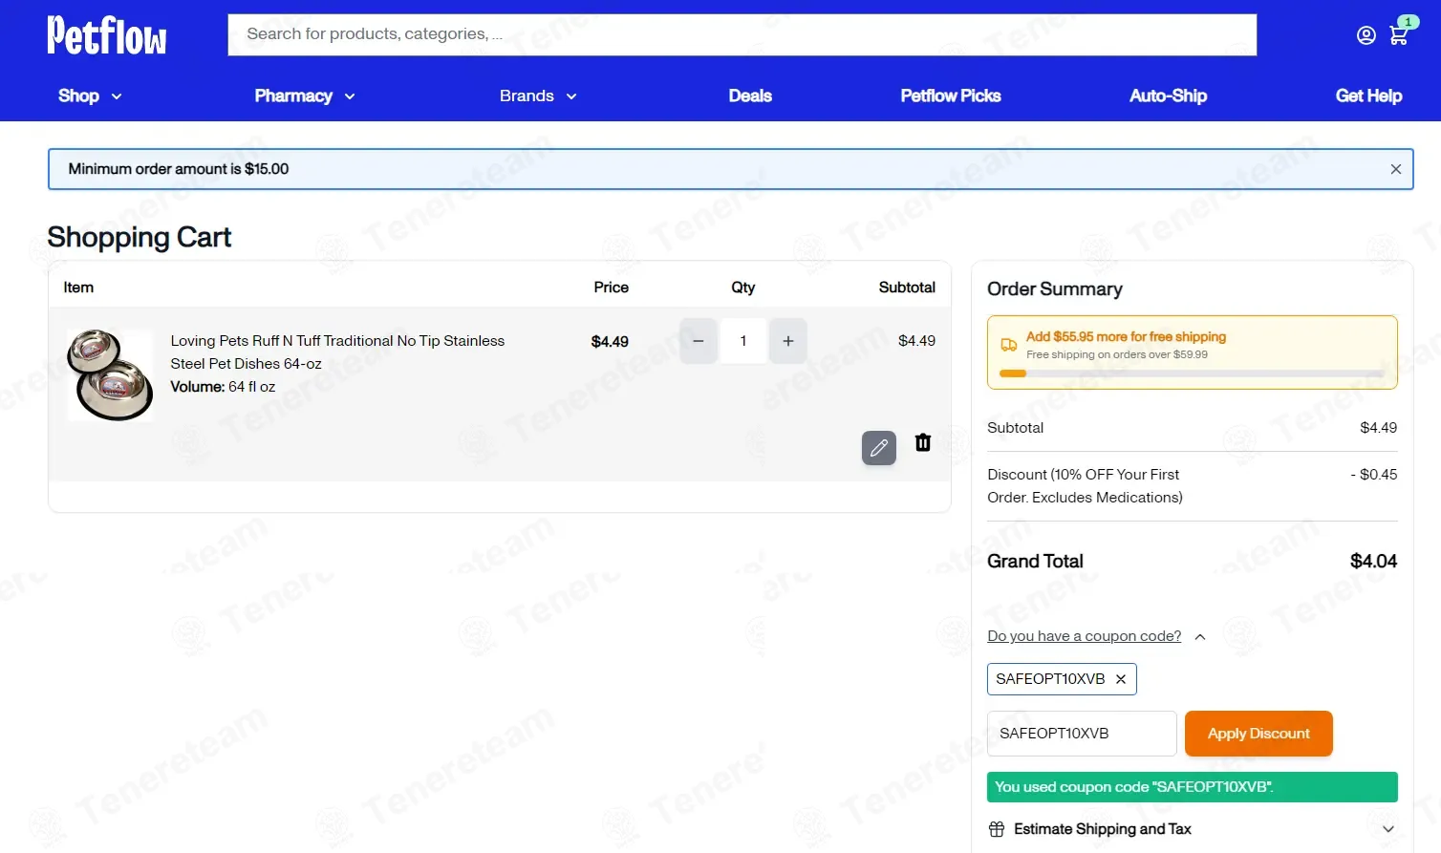The width and height of the screenshot is (1441, 853).
Task: Open the Auto-Ship page
Action: point(1168,96)
